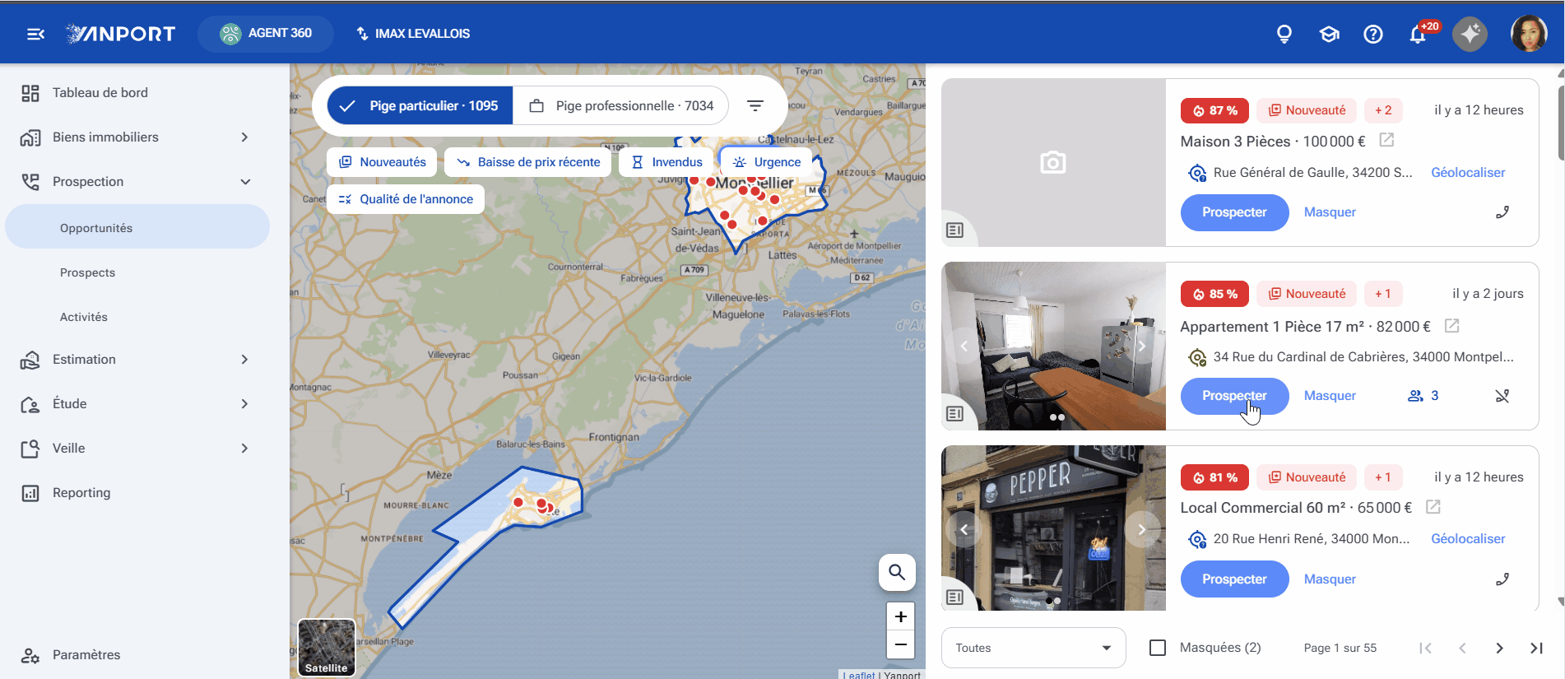The width and height of the screenshot is (1565, 679).
Task: Open details icon on Maison card image
Action: [954, 230]
